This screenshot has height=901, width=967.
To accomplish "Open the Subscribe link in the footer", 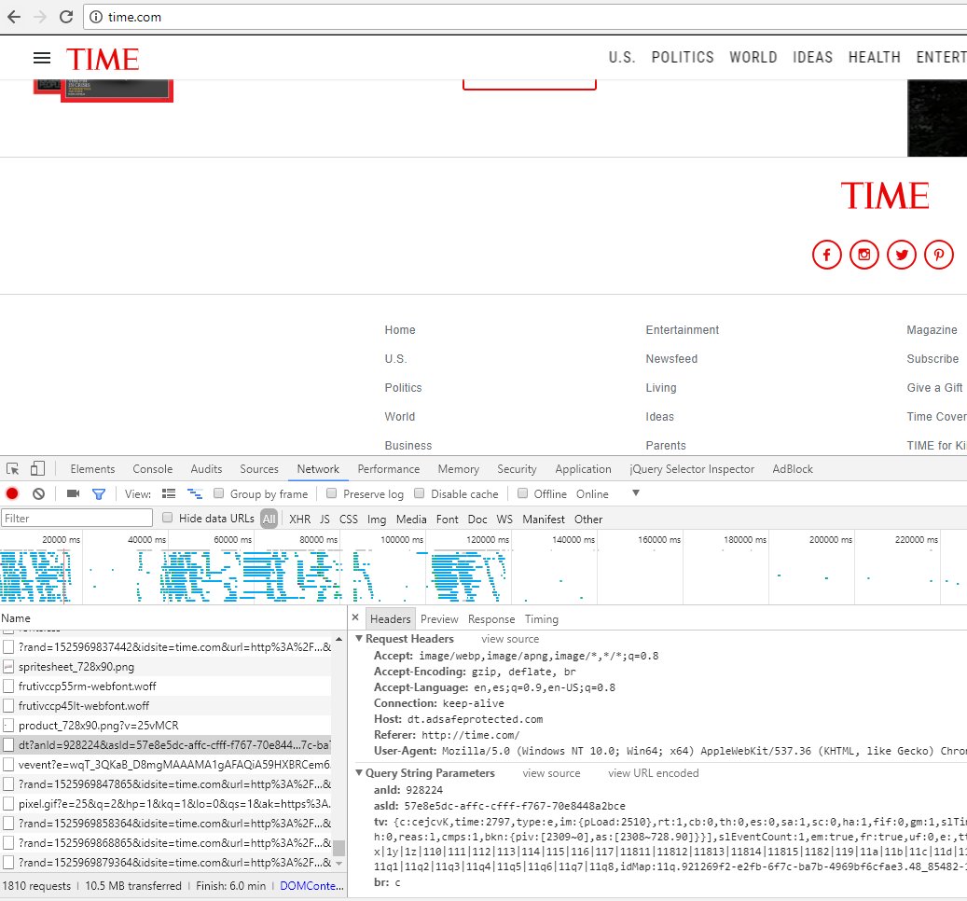I will point(932,359).
